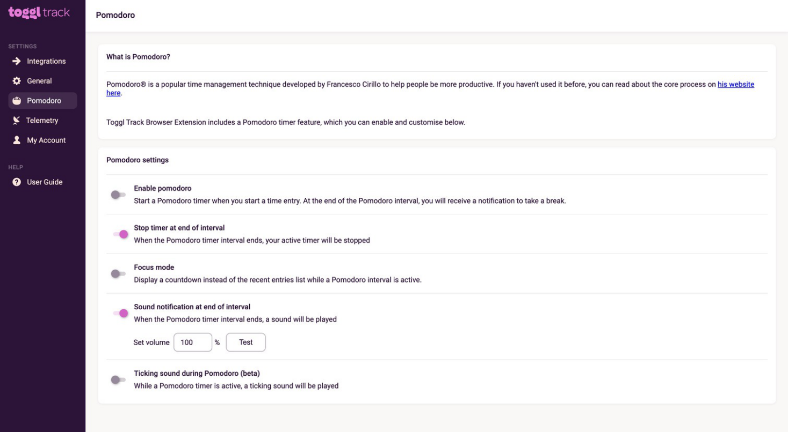Click the General gear icon
This screenshot has width=788, height=432.
[17, 80]
